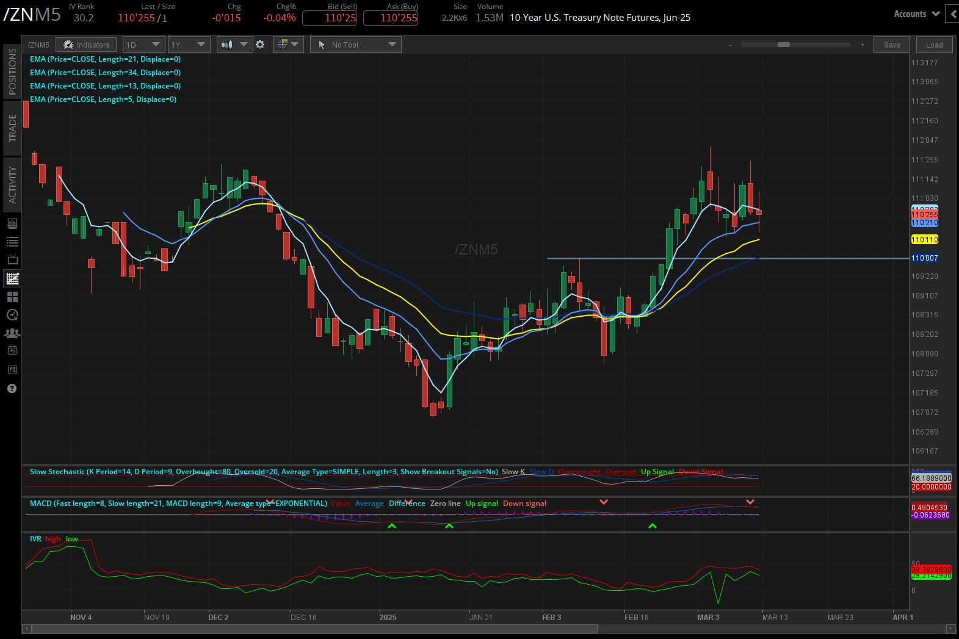Open the four-tile dashboard icon in sidebar
The width and height of the screenshot is (959, 639).
[x=12, y=297]
